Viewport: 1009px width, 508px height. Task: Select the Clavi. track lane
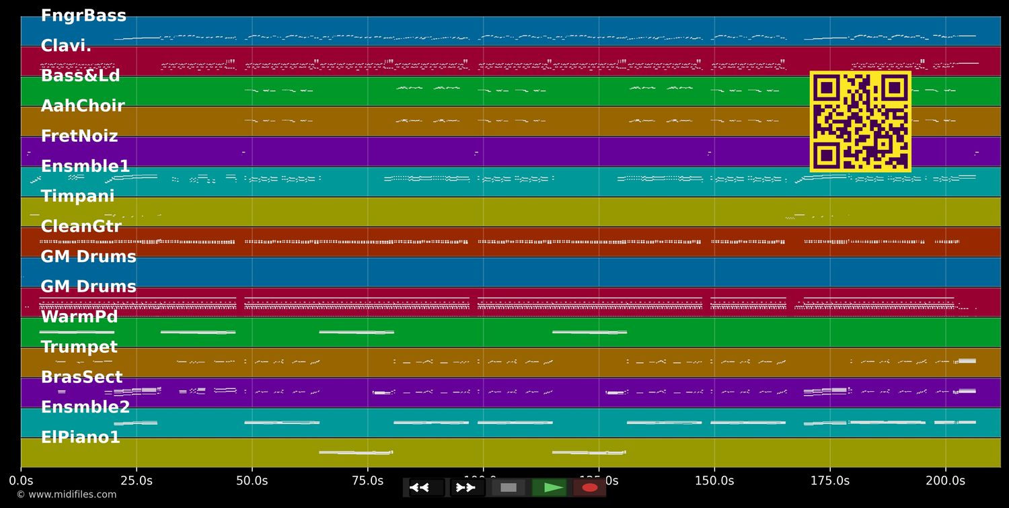(x=511, y=61)
